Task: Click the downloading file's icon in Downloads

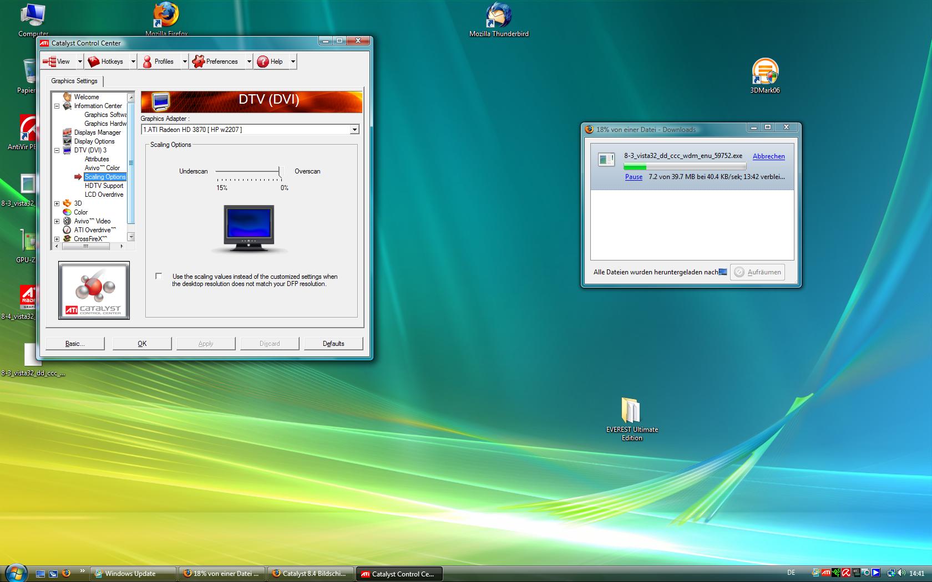Action: [606, 160]
